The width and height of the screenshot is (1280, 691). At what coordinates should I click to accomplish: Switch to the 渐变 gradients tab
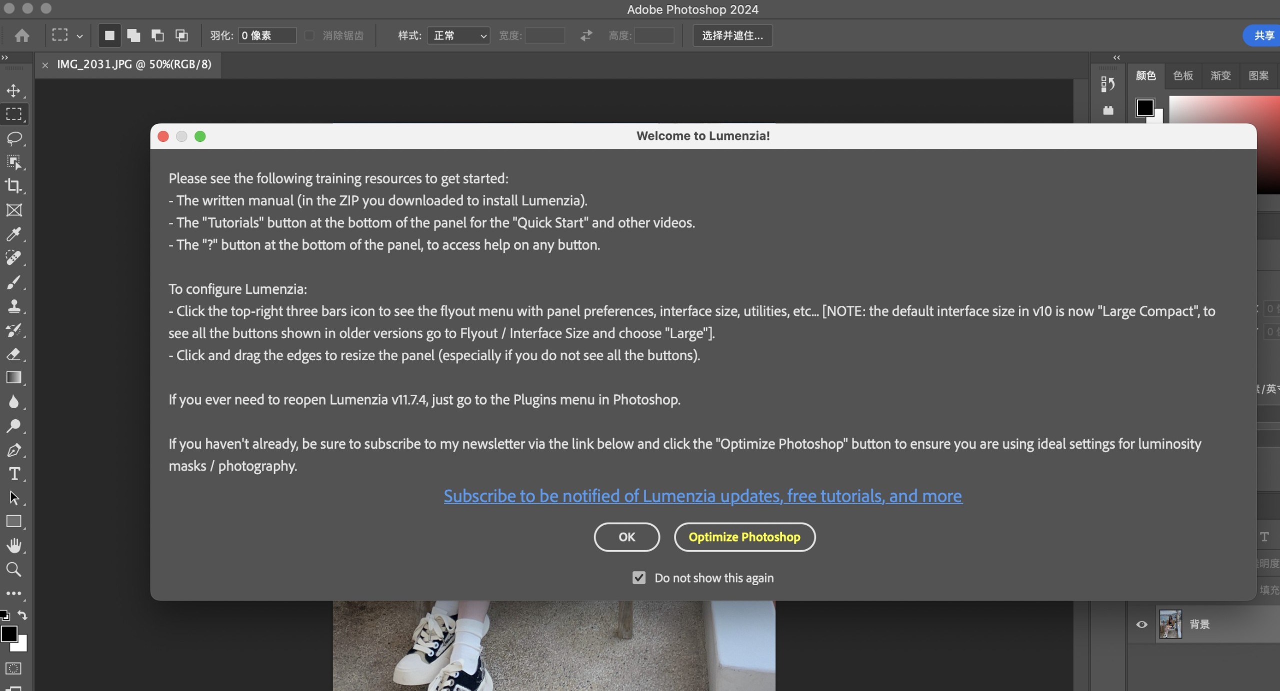click(x=1220, y=75)
